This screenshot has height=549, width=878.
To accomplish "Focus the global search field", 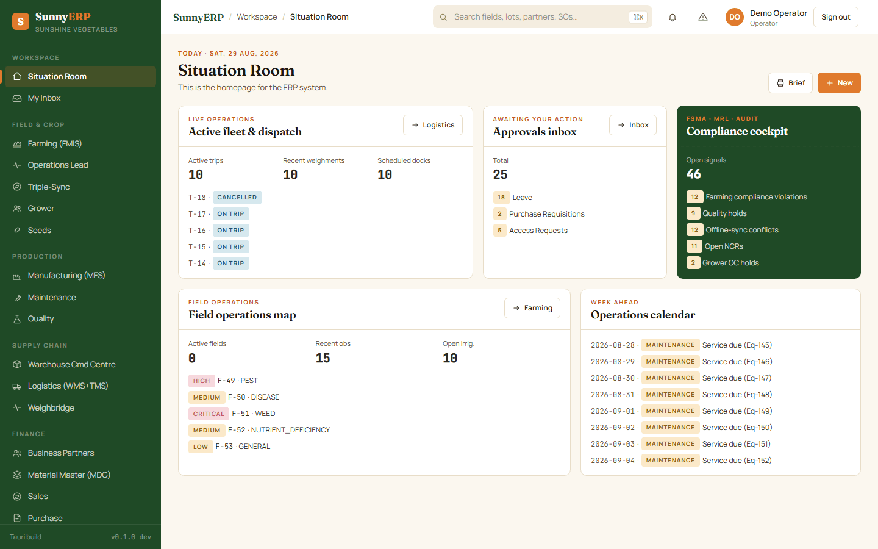I will (543, 17).
